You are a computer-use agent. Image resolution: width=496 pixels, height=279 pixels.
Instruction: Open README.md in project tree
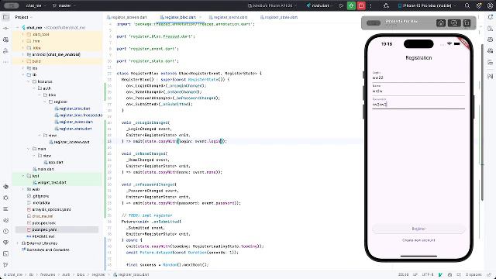coord(41,236)
